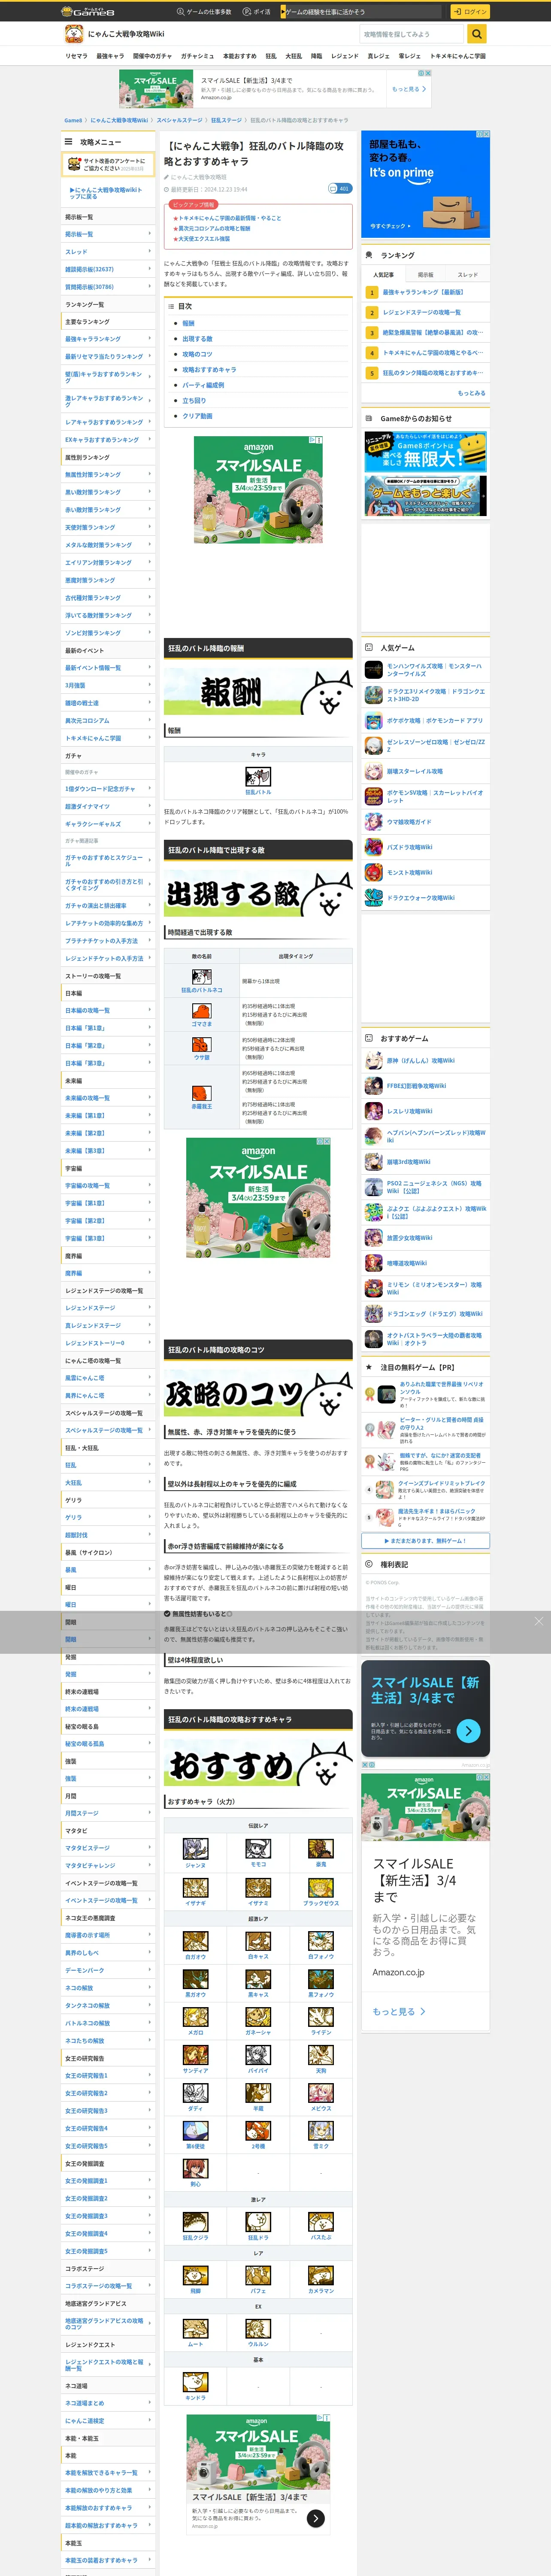Open the 最強キャラ nav menu item

point(110,56)
